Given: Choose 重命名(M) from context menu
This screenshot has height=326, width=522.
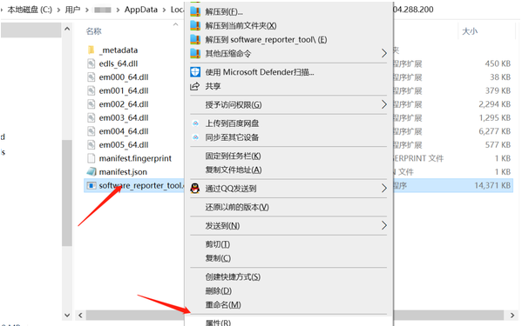Looking at the screenshot, I should tap(223, 304).
